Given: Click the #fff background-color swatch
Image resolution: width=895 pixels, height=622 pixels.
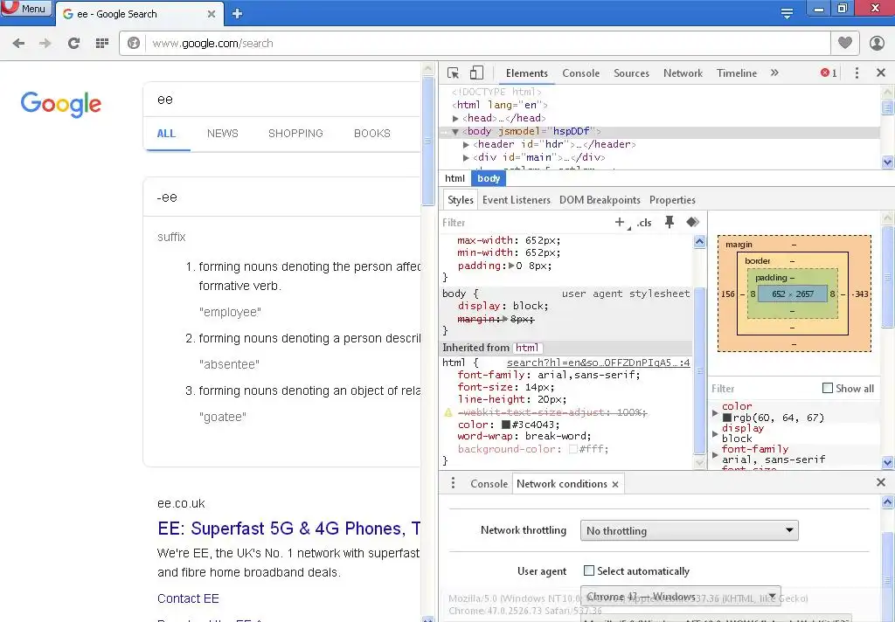Looking at the screenshot, I should click(573, 449).
